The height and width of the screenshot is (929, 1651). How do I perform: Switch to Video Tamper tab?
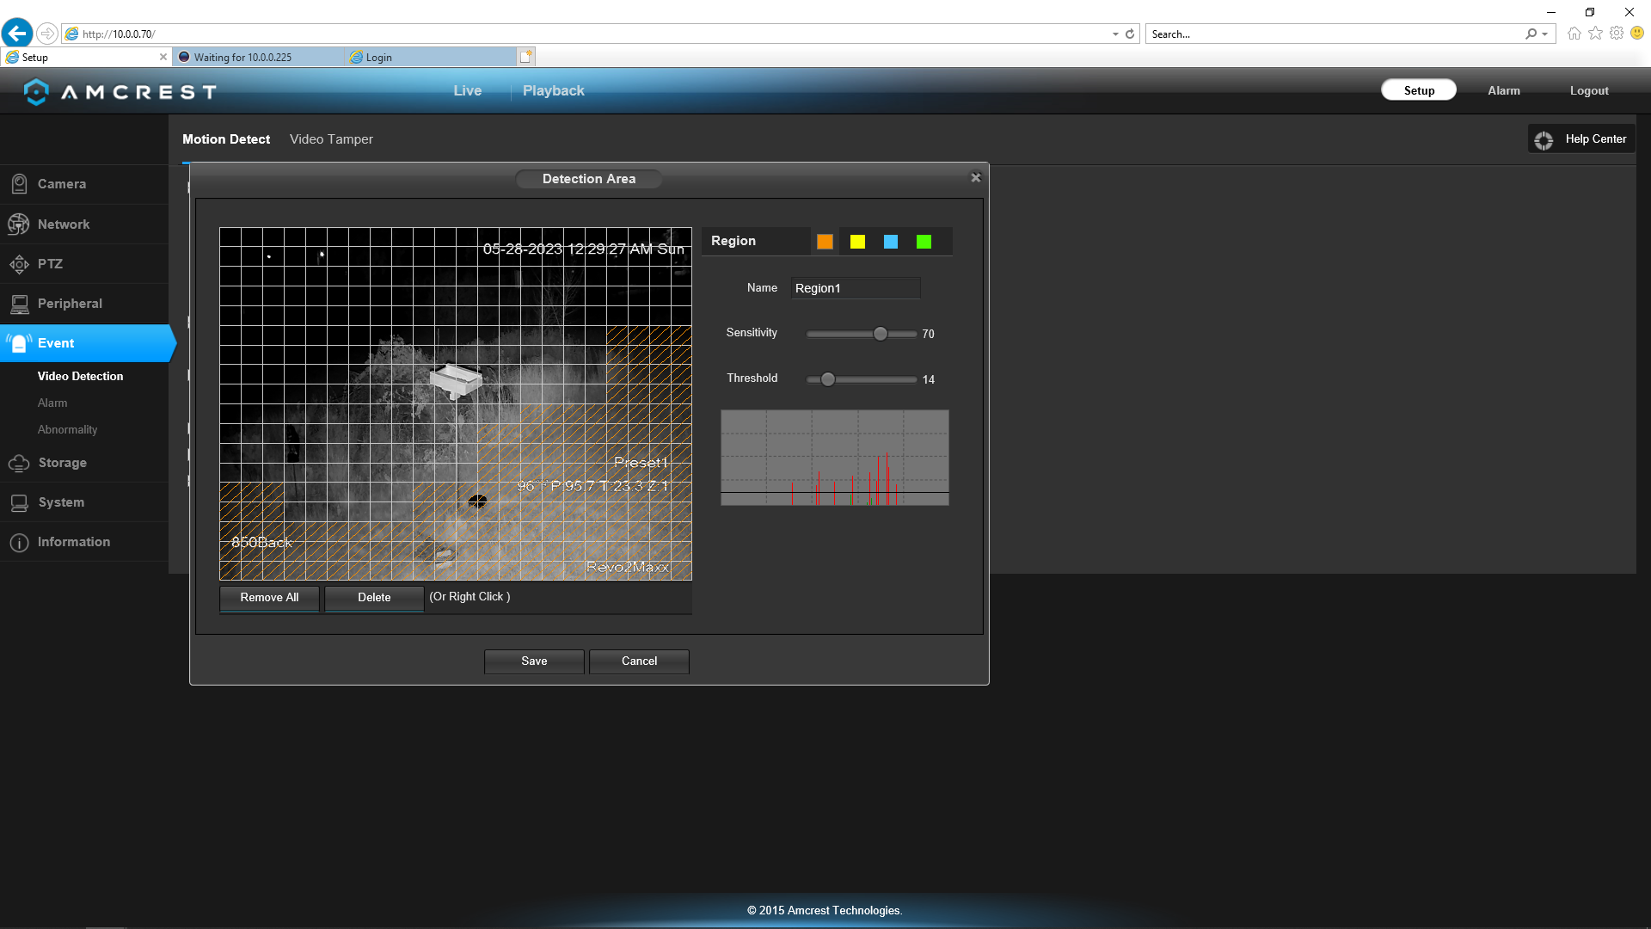coord(331,139)
